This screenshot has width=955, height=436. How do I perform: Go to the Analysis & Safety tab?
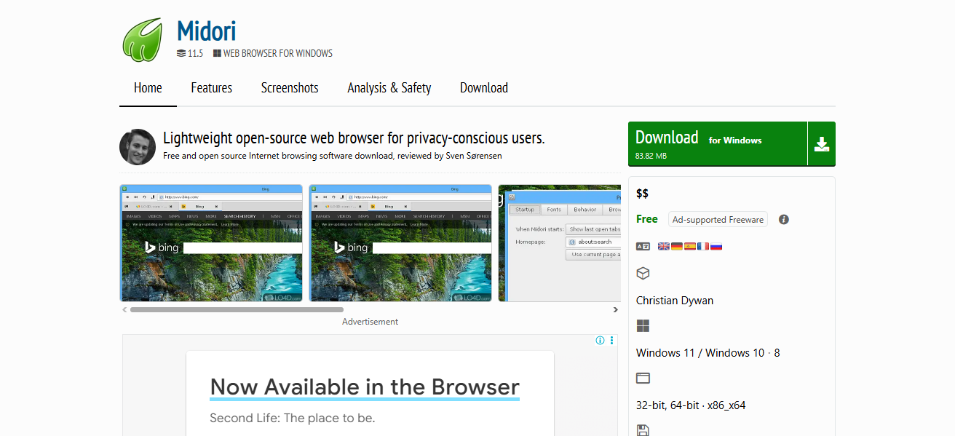(x=389, y=88)
